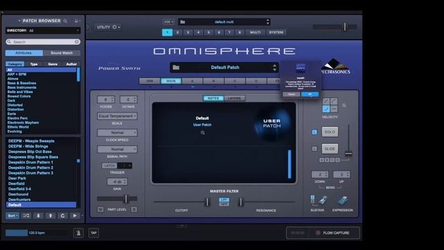Viewport: 444px width, 250px height.
Task: Toggle Latch for trigger
Action: [x=110, y=165]
